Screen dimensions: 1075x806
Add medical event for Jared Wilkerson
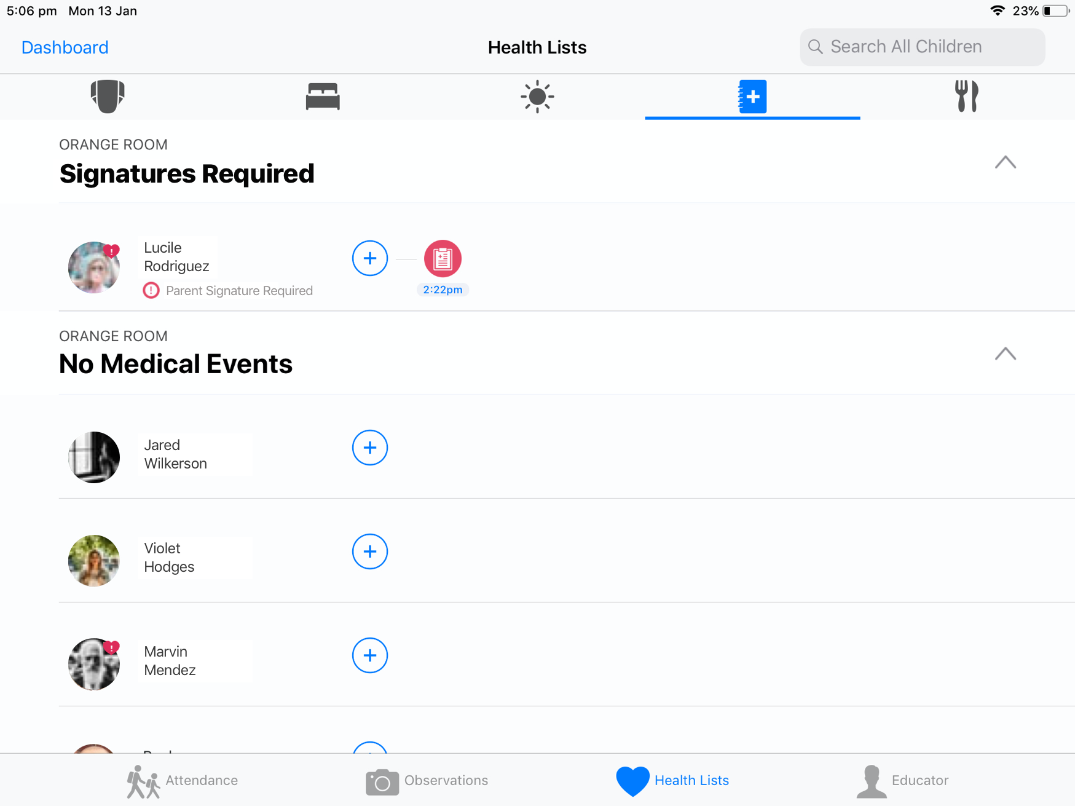(x=370, y=448)
